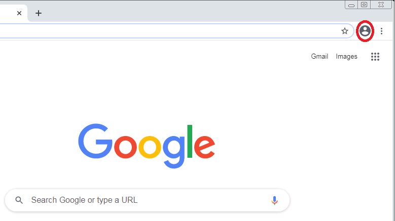Click the empty tab strip area beside the plus button
395x221 pixels.
coord(192,14)
